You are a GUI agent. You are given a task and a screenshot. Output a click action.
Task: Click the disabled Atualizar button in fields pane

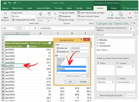[131, 96]
